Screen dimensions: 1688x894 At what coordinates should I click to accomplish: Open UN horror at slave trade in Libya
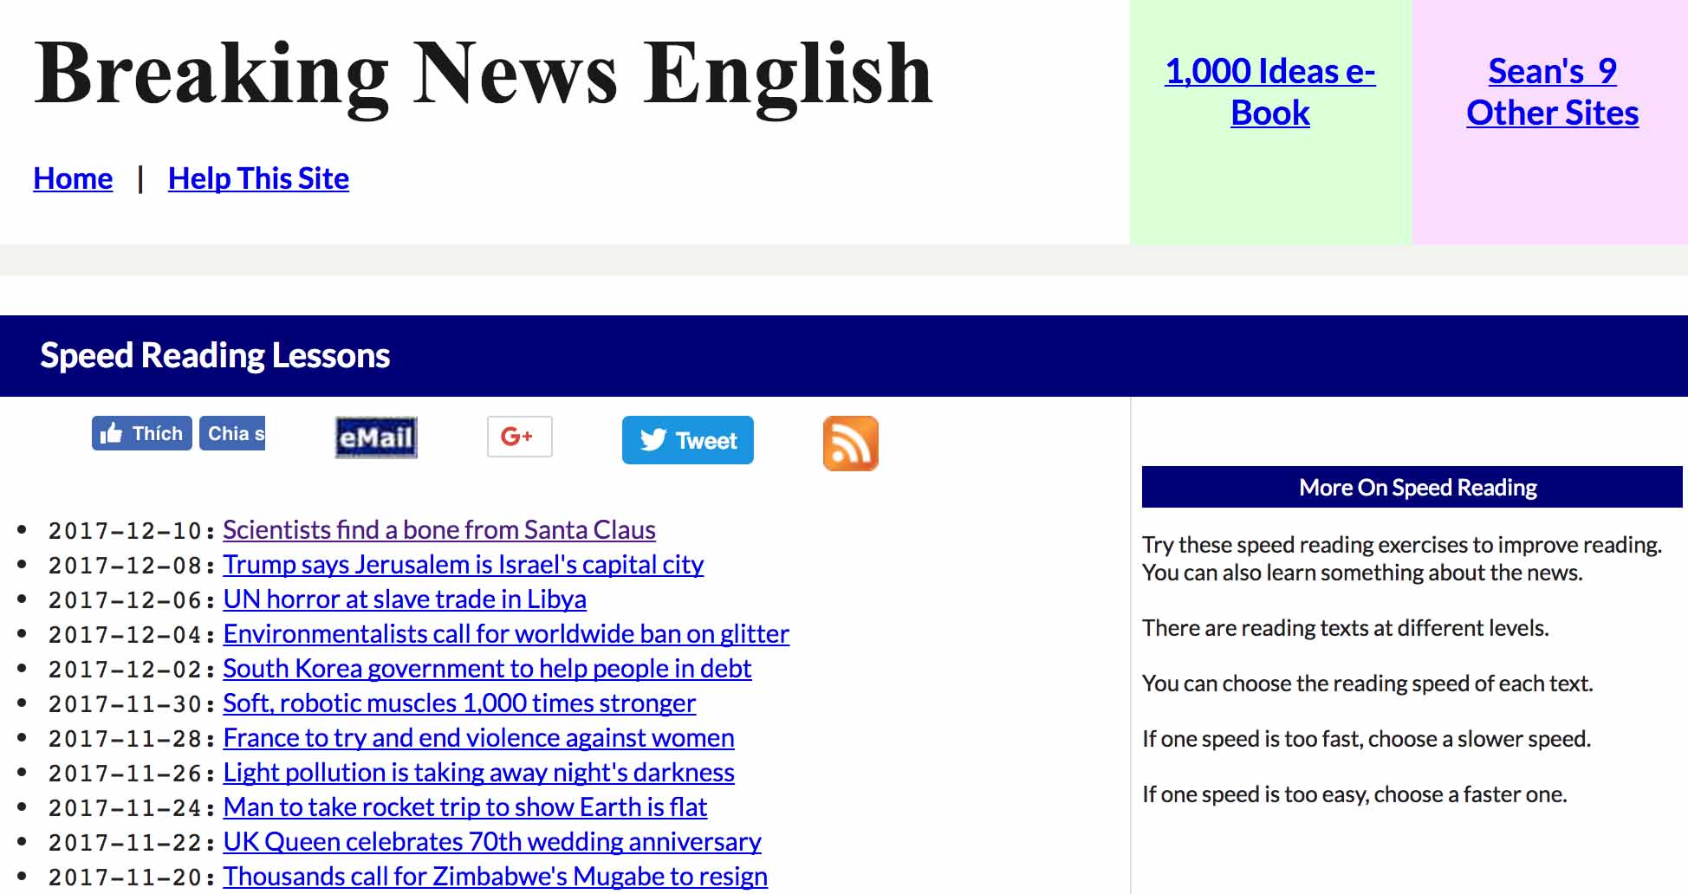[x=405, y=599]
